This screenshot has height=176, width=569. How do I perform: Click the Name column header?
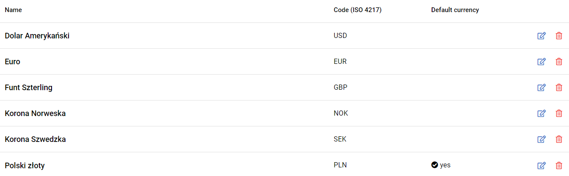click(x=13, y=10)
